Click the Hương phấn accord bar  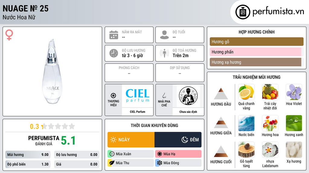point(256,52)
